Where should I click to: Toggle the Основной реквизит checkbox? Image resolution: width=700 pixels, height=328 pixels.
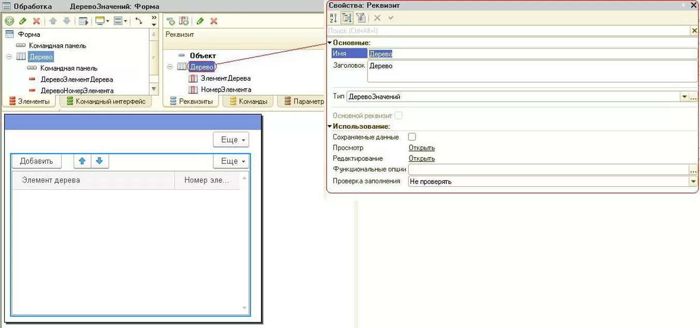(398, 115)
